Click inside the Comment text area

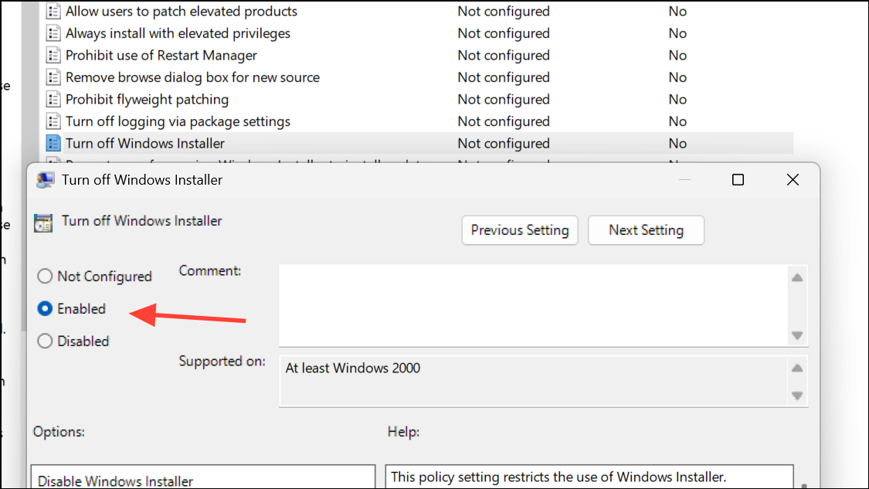533,305
